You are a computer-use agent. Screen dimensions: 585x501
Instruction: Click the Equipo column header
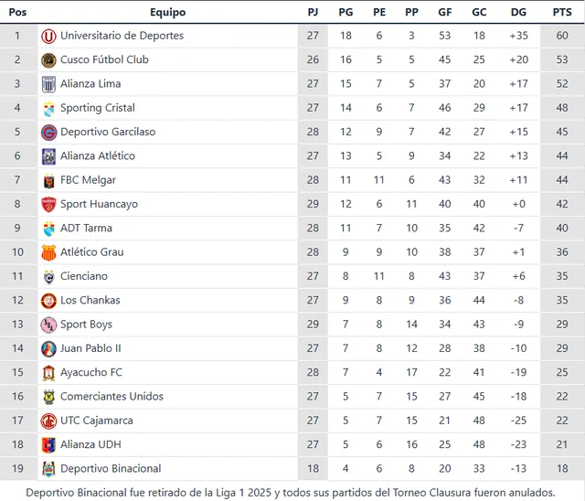click(167, 12)
